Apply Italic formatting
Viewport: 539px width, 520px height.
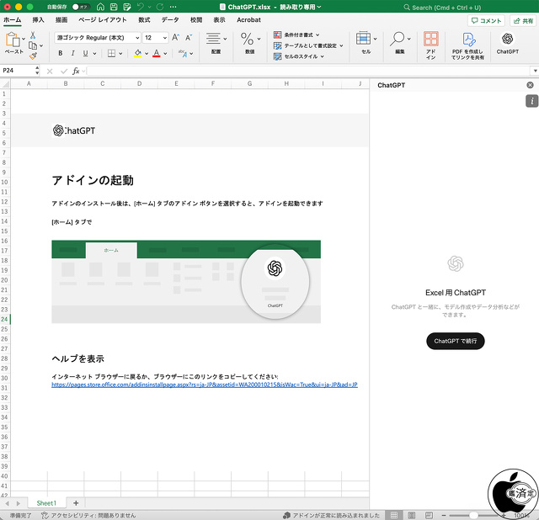73,53
